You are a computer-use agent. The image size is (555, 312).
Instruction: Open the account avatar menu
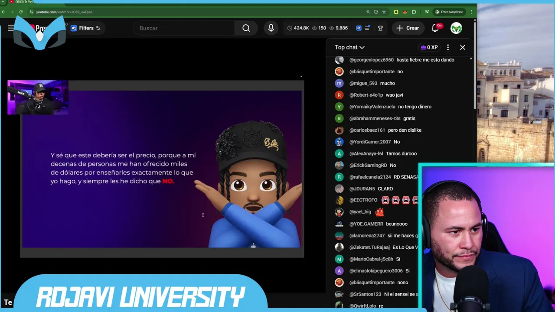[456, 28]
